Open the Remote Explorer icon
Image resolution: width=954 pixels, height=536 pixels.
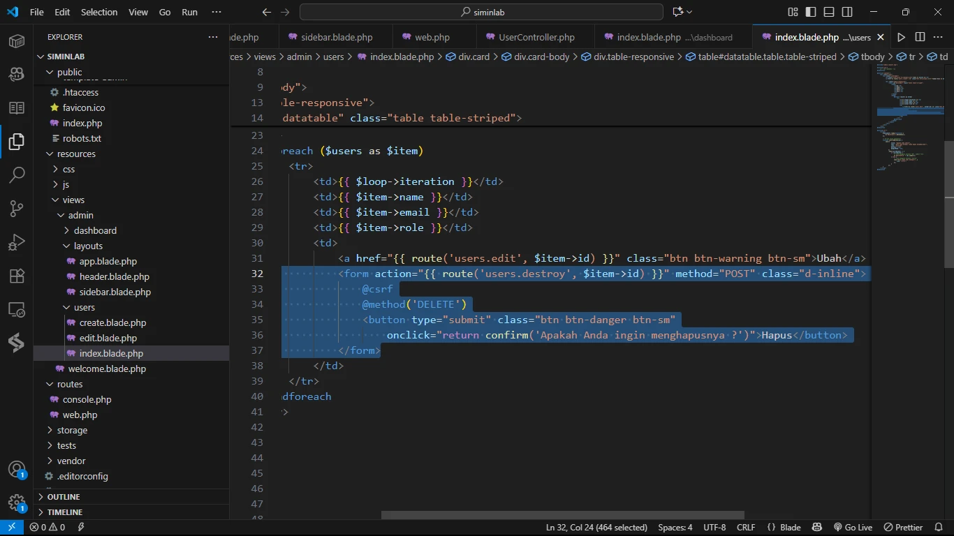click(17, 309)
